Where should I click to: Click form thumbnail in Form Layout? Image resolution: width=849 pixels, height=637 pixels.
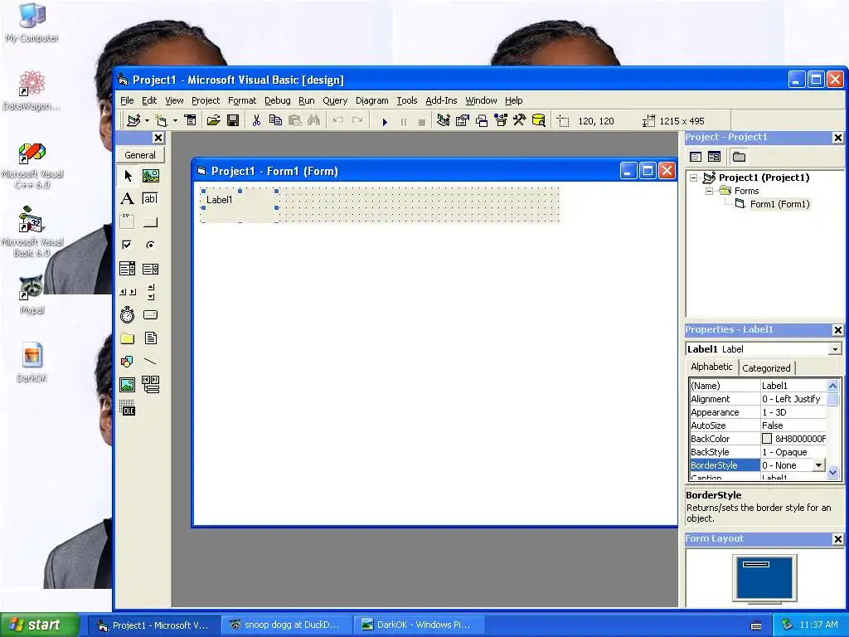coord(756,564)
